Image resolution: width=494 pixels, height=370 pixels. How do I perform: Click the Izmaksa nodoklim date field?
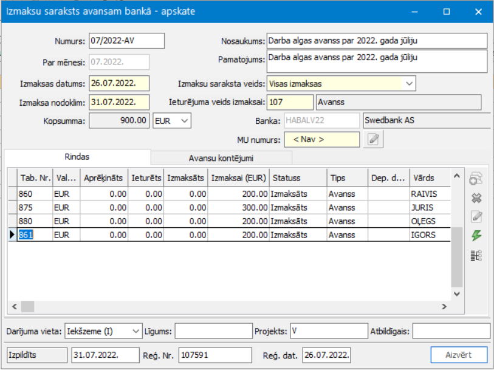click(119, 102)
